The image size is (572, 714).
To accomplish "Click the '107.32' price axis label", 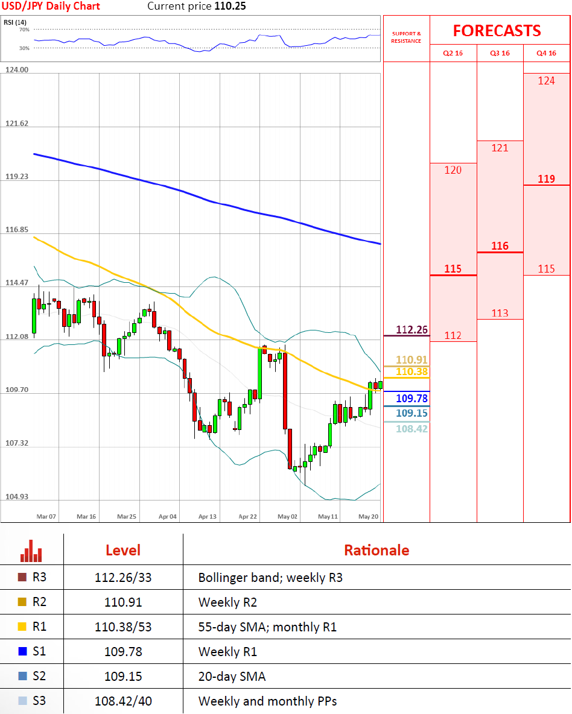I will click(x=16, y=443).
